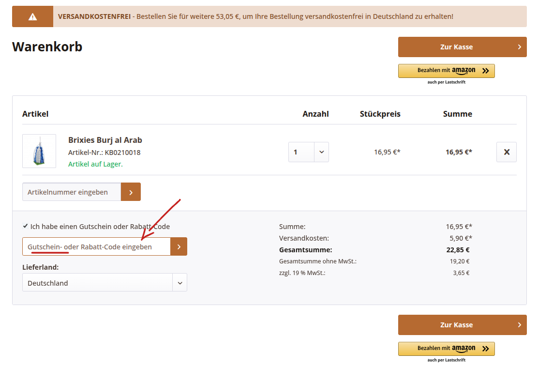Apply the voucher code with the arrow button

click(x=179, y=246)
